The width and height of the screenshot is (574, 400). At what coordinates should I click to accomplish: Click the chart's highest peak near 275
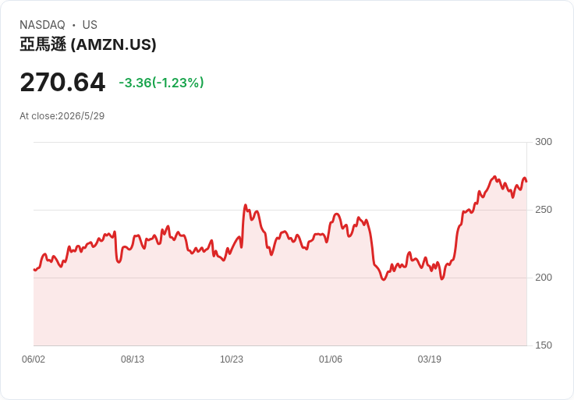click(x=494, y=177)
